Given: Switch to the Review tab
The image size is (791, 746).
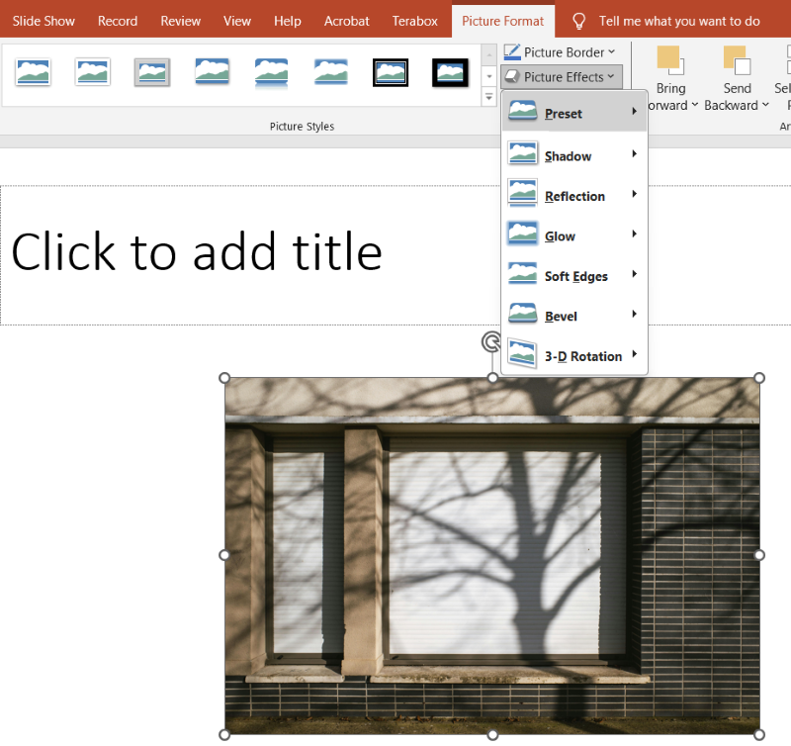Looking at the screenshot, I should tap(180, 21).
